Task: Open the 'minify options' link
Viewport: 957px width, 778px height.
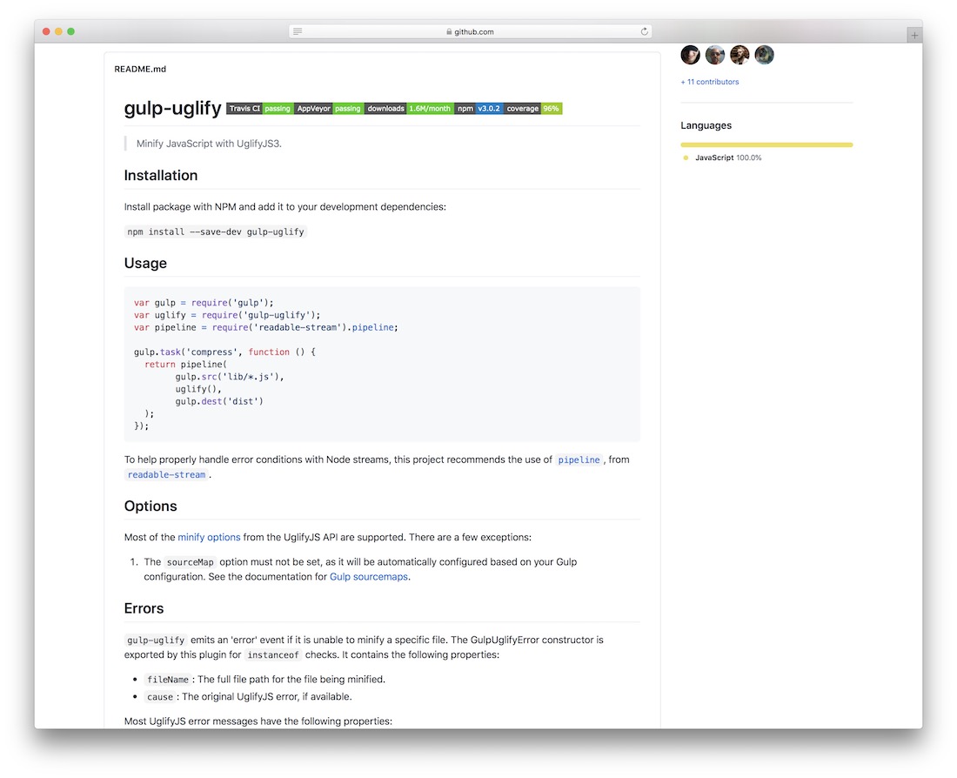Action: point(209,537)
